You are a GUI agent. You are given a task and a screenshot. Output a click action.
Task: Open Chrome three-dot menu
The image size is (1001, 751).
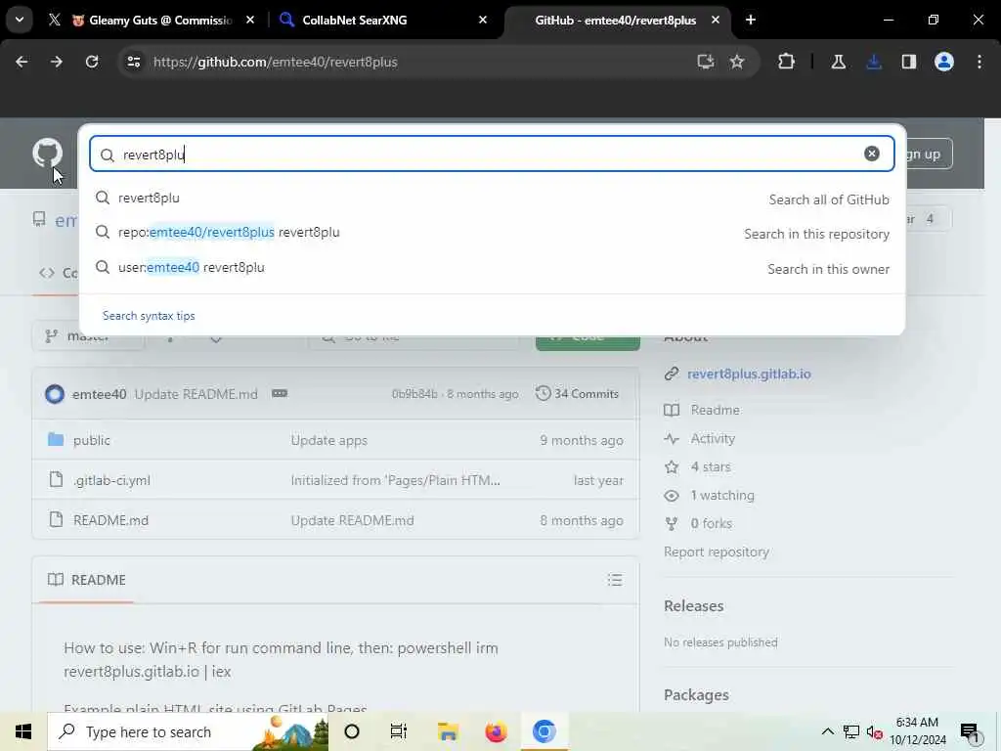(x=979, y=62)
